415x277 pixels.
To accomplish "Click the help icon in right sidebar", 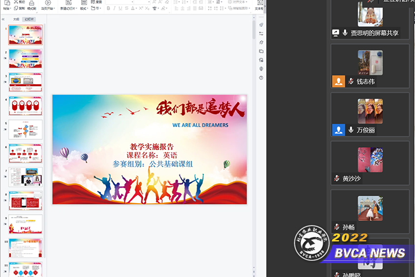I will click(x=261, y=77).
